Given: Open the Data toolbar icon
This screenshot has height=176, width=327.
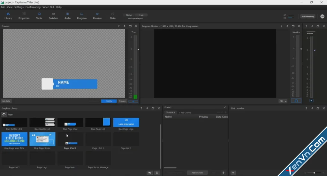Looking at the screenshot, I should (113, 16).
